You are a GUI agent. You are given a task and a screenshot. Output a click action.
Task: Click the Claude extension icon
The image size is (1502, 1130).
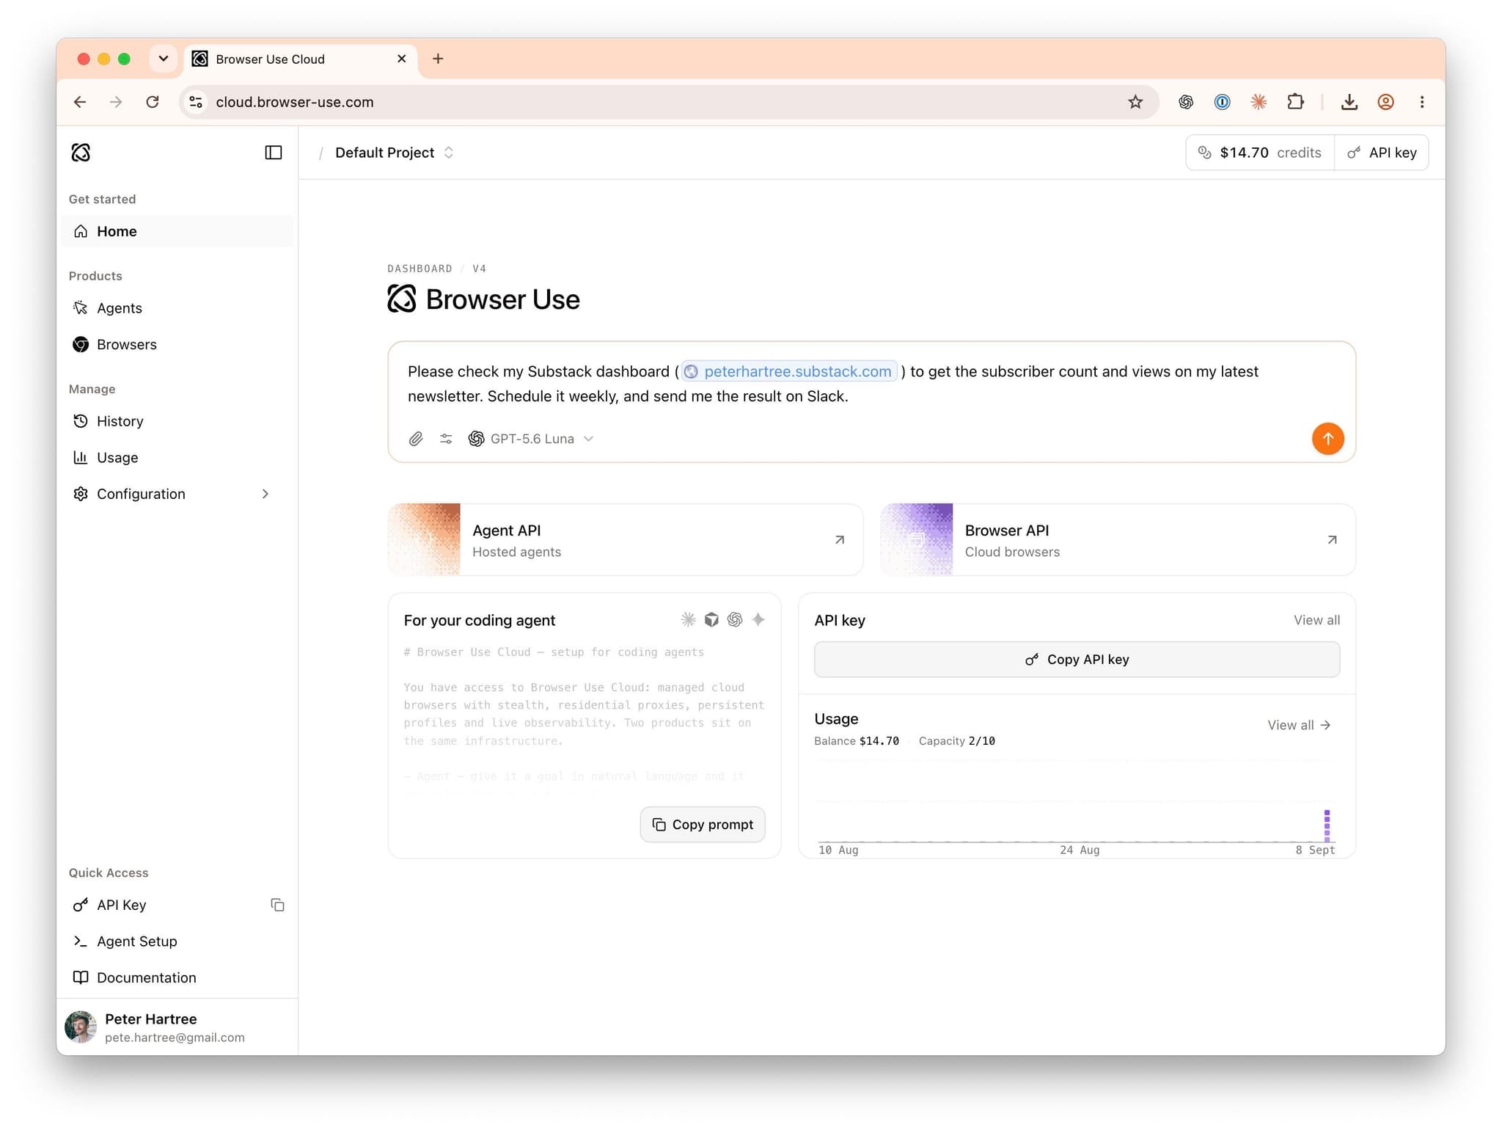click(1259, 102)
